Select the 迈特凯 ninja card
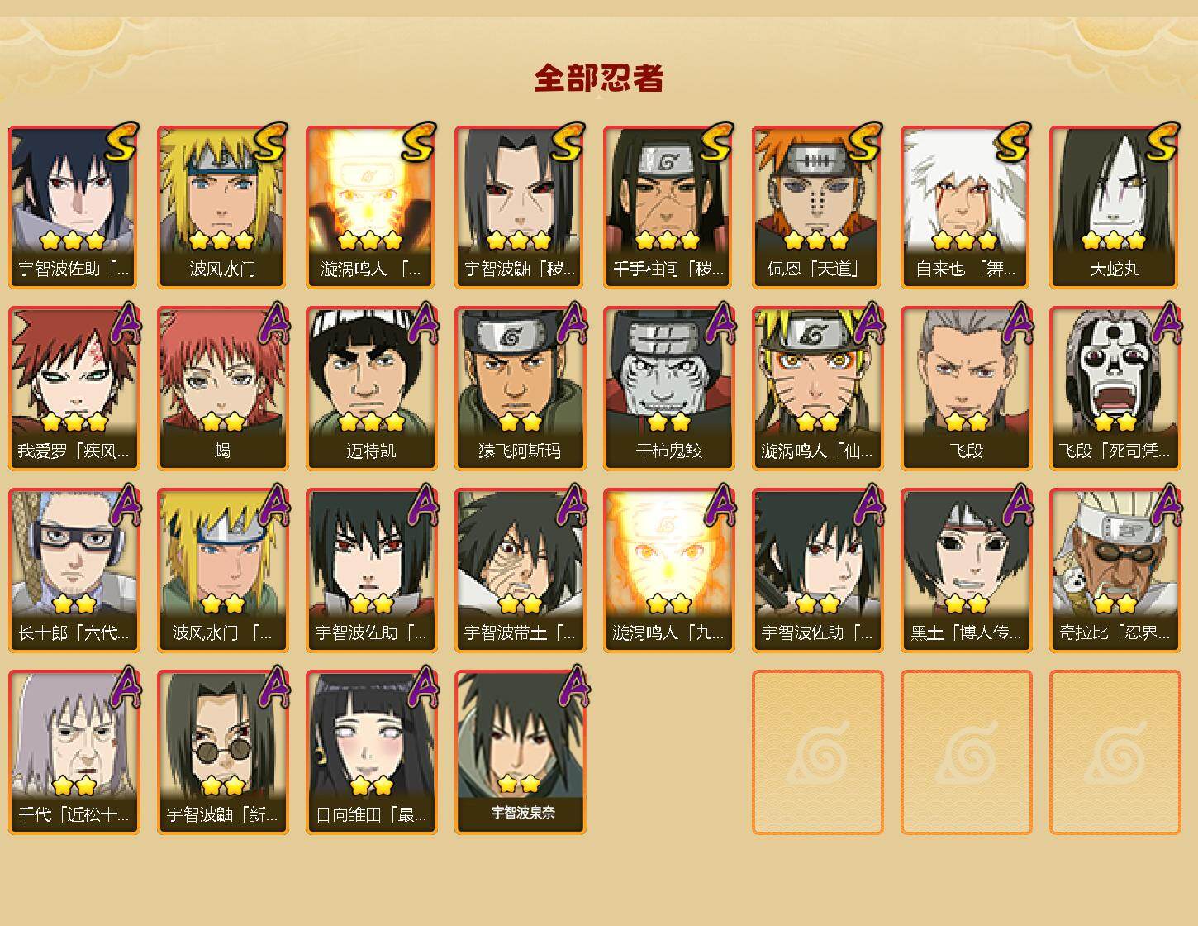Screen dimensions: 1198x926 coord(371,389)
